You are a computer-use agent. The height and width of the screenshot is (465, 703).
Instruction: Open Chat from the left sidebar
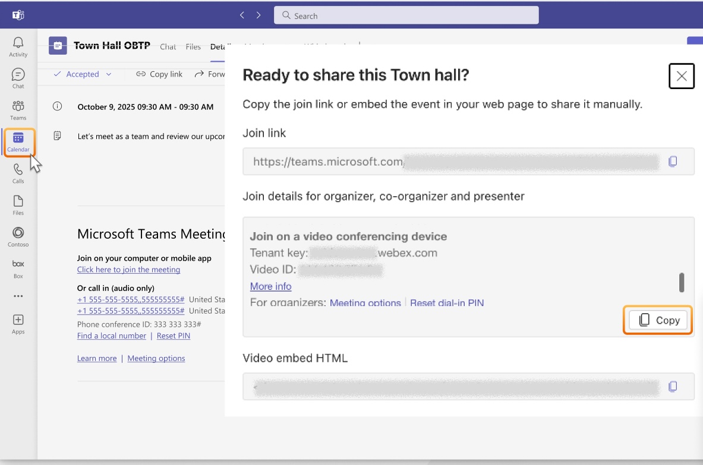point(18,78)
